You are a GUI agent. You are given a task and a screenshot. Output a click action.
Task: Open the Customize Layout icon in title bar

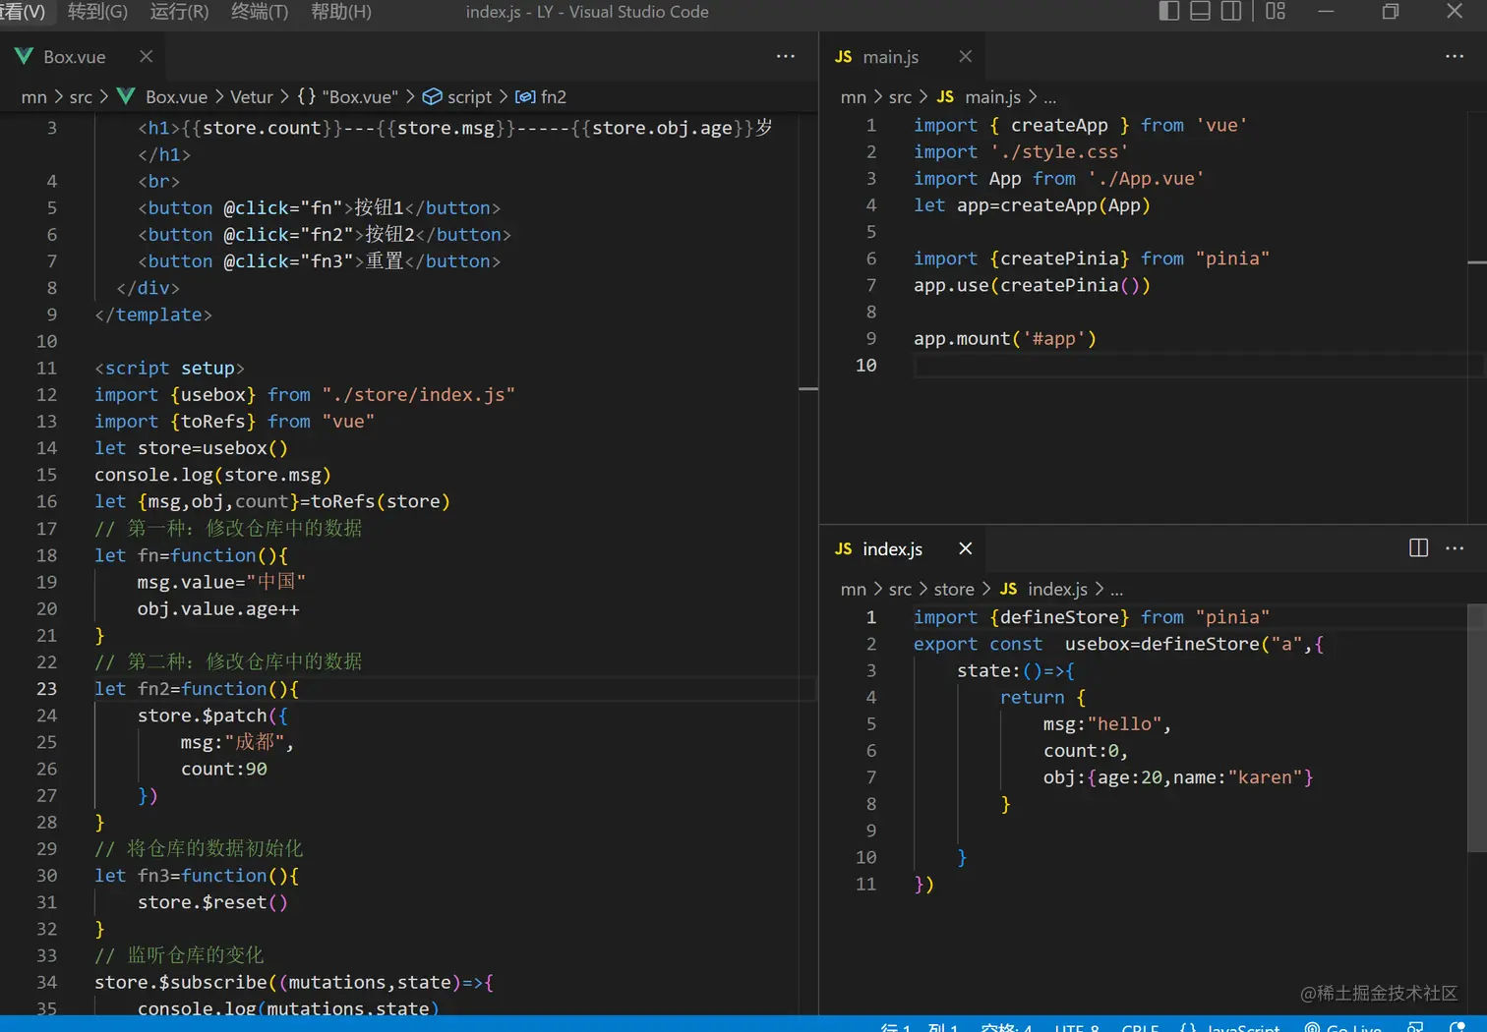(x=1276, y=12)
